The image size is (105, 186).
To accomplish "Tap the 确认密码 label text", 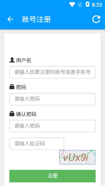I will (26, 114).
